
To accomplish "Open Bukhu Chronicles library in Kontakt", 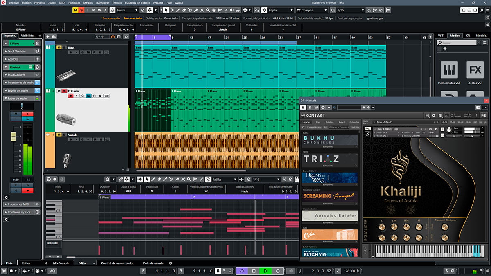I will point(330,141).
